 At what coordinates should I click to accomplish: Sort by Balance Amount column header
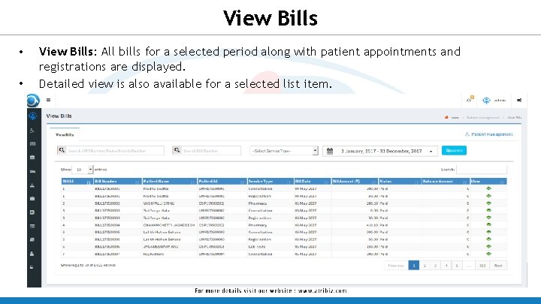[x=446, y=182]
